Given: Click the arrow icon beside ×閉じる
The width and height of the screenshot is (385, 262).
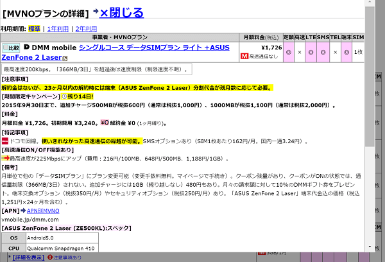Looking at the screenshot, I should [x=96, y=11].
